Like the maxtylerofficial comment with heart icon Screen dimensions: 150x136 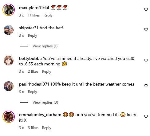click(x=146, y=9)
